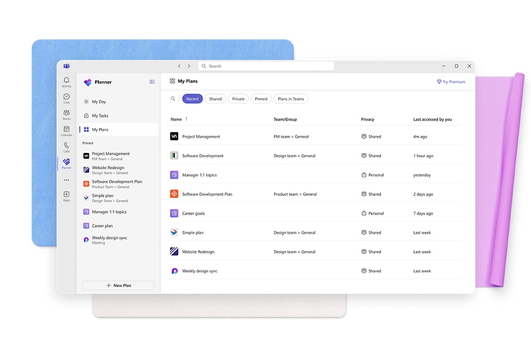Select My Plans in Planner sidebar

118,129
